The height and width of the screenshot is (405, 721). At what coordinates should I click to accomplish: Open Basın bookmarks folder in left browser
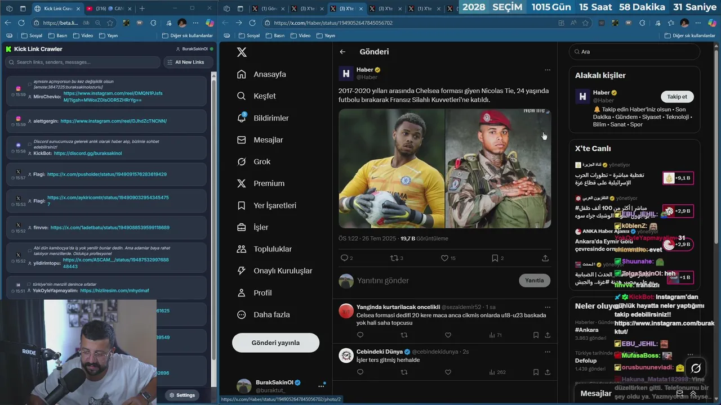tap(57, 35)
